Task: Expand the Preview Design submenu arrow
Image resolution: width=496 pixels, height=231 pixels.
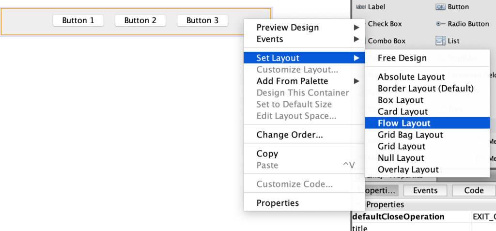Action: [x=356, y=28]
